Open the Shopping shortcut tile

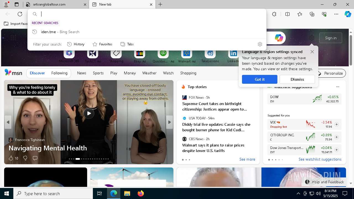coord(116,56)
